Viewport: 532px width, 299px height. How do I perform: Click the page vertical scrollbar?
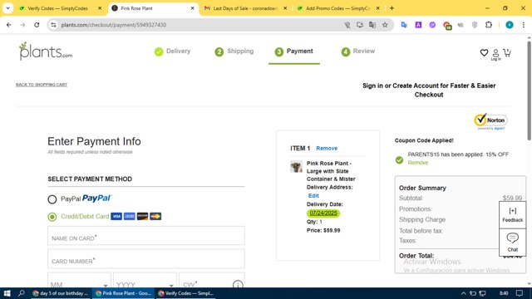529,91
